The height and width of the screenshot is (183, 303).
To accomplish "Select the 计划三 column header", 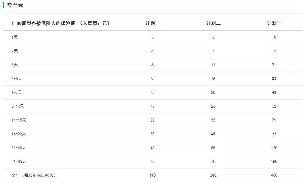I will [274, 23].
